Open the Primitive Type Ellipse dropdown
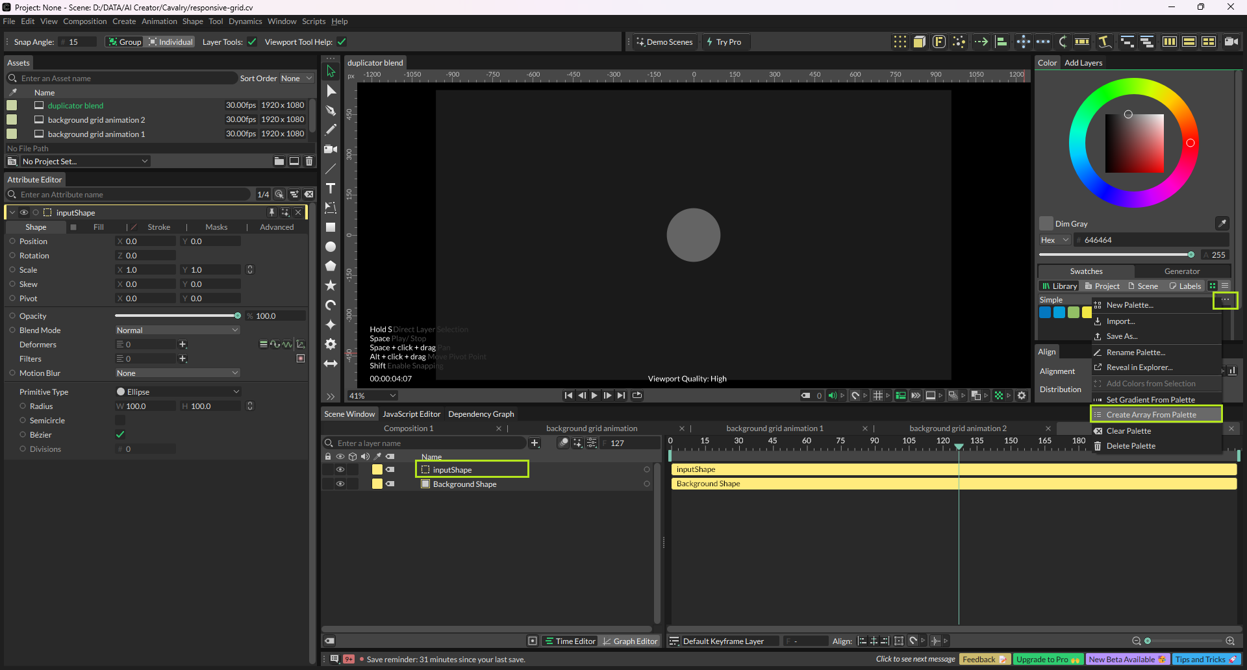Screen dimensions: 1247x670 (x=177, y=391)
